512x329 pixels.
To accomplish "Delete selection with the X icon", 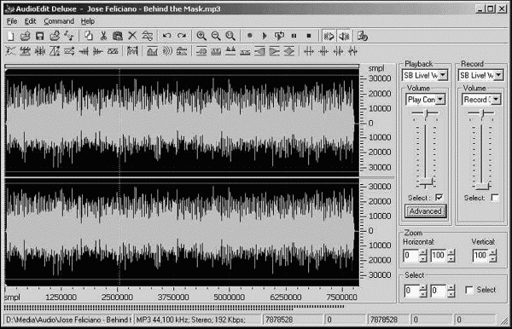I will pyautogui.click(x=132, y=36).
